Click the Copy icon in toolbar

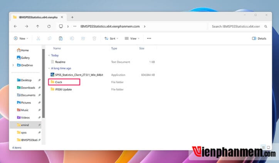point(49,39)
